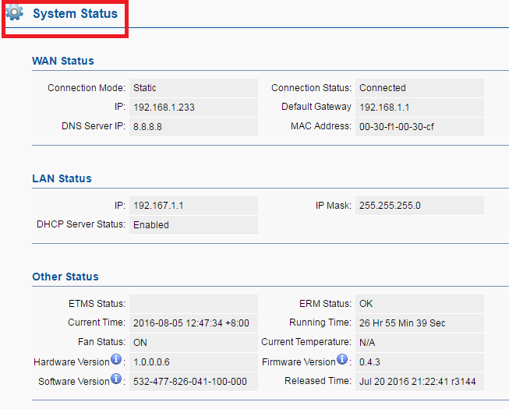Select the Other Status section heading

[65, 277]
